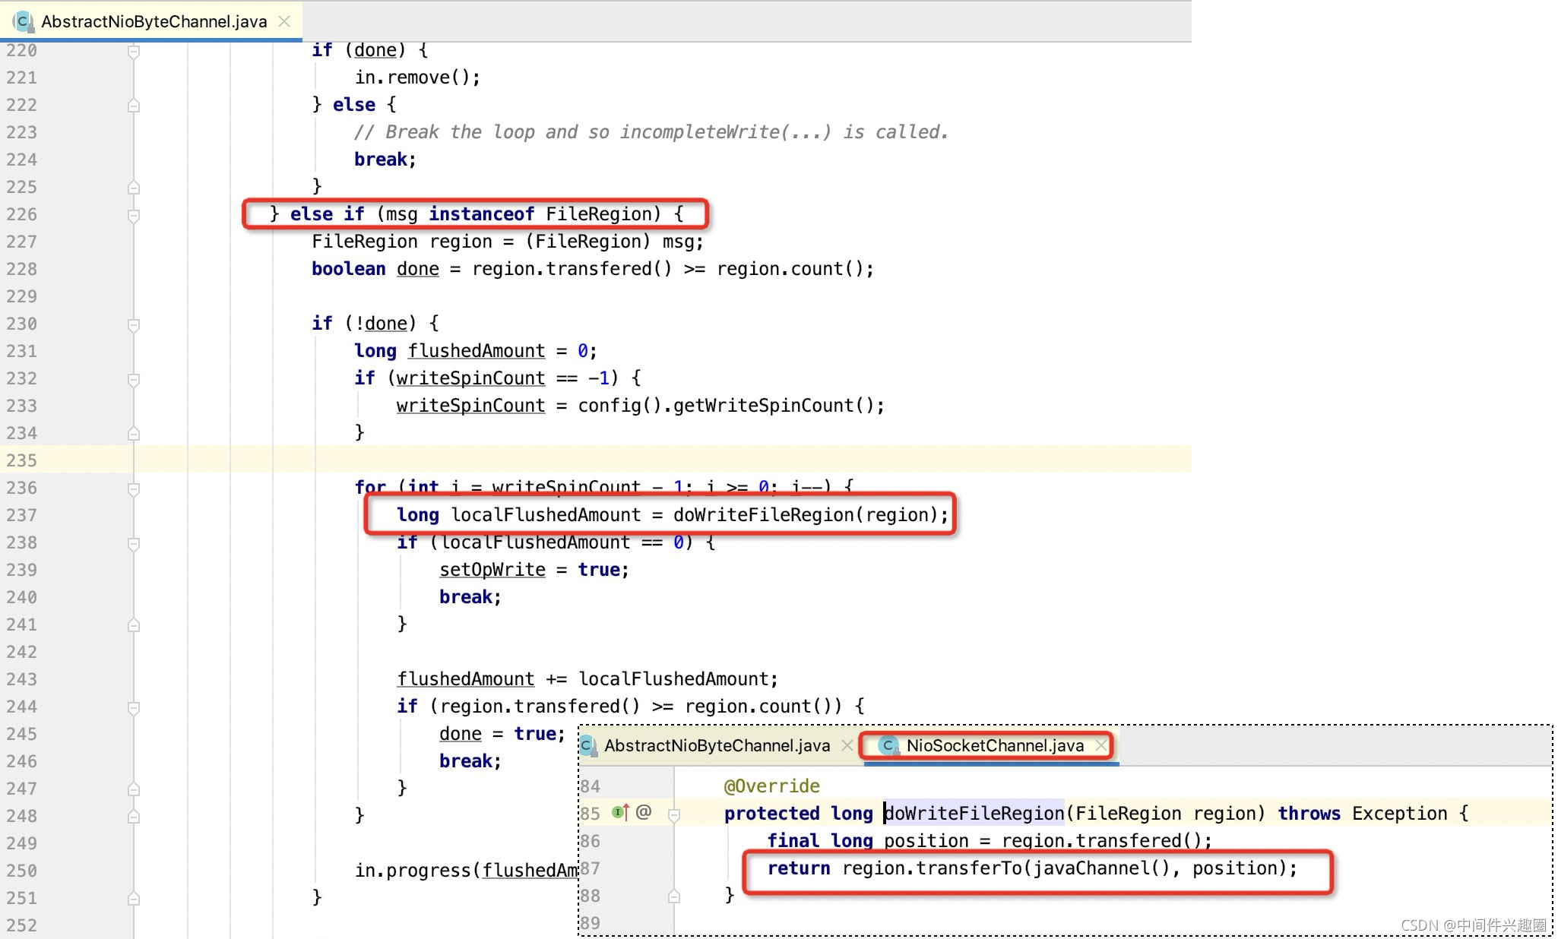This screenshot has width=1558, height=939.
Task: Click the implements-method gutter icon on line 85
Action: 620,813
